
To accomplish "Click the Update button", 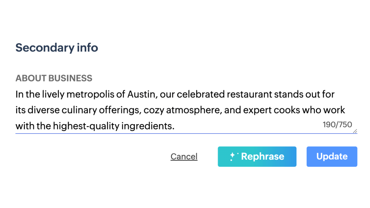I will point(332,157).
